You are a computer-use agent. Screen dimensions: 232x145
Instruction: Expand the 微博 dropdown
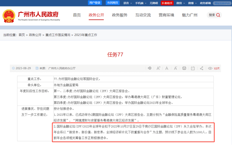[192, 3]
